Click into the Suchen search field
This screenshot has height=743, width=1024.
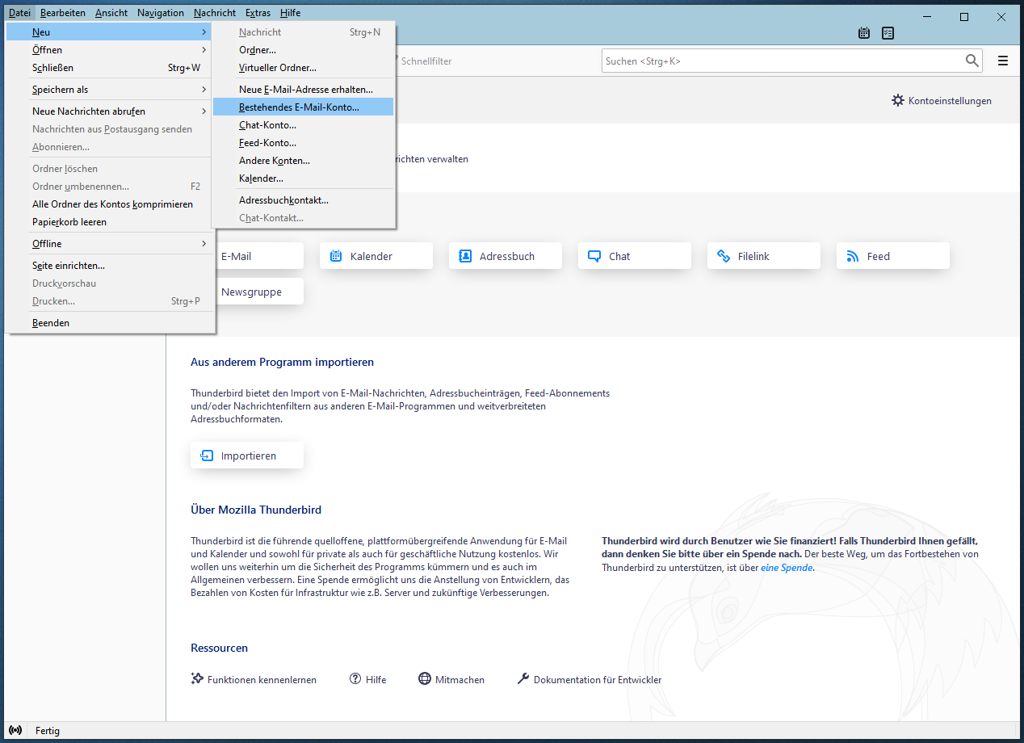(779, 61)
